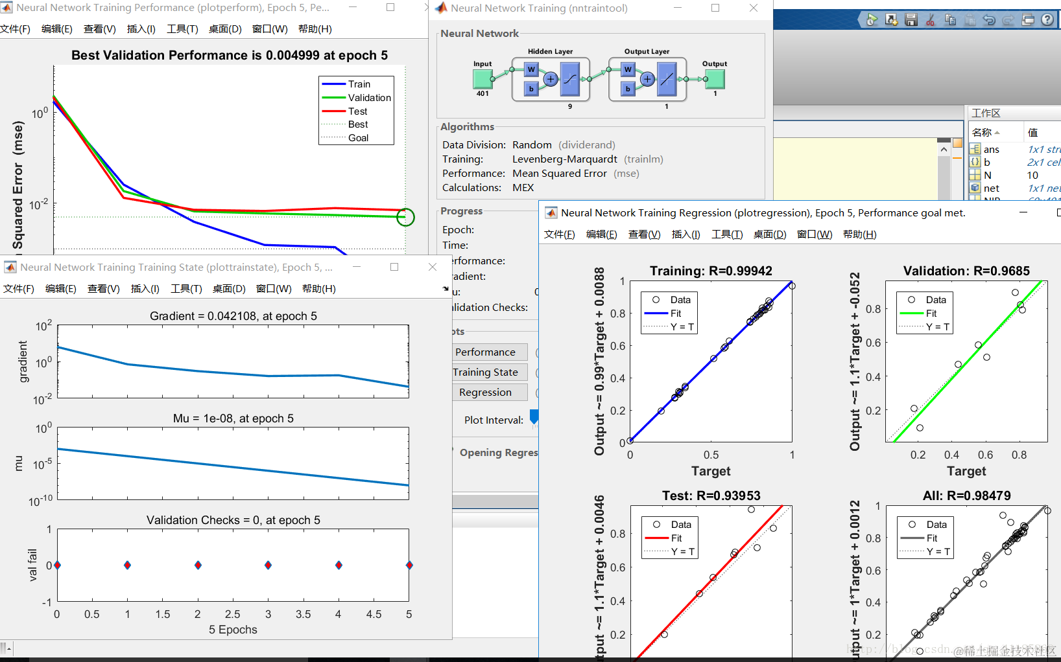Viewport: 1061px width, 662px height.
Task: Select workspace variable name 'net'
Action: pyautogui.click(x=992, y=188)
